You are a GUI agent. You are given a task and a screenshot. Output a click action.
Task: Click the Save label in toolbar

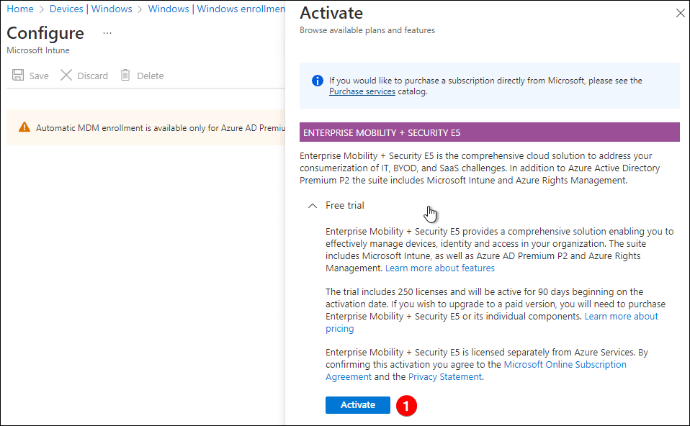coord(39,76)
